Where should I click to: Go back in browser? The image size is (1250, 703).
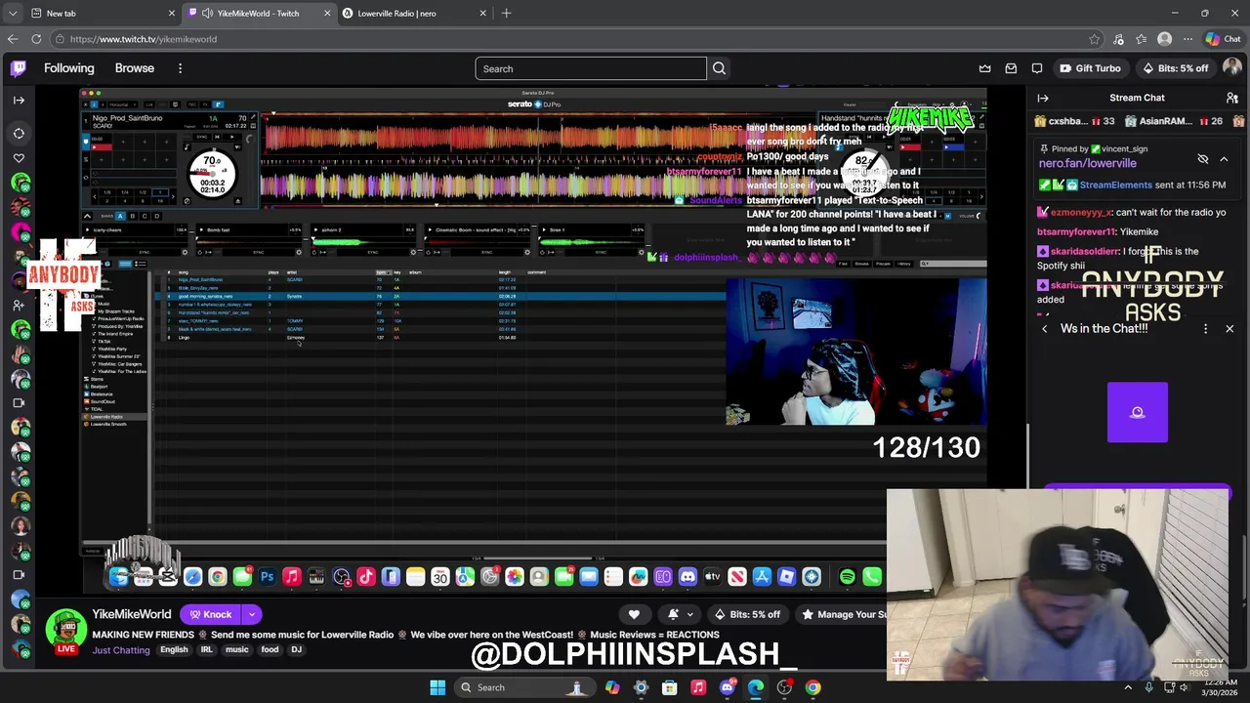[12, 39]
